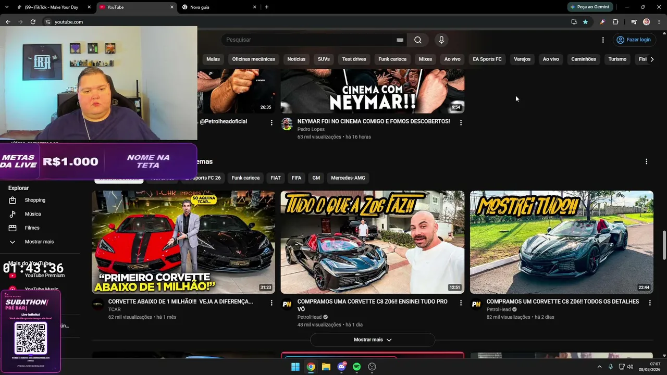The height and width of the screenshot is (375, 667).
Task: Open the Chrome three-dot menu
Action: (x=659, y=22)
